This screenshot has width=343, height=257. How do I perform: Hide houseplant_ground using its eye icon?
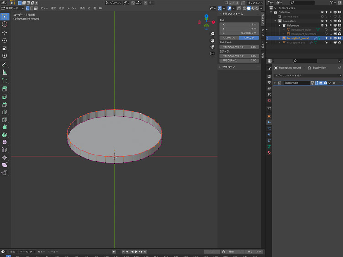(x=330, y=38)
